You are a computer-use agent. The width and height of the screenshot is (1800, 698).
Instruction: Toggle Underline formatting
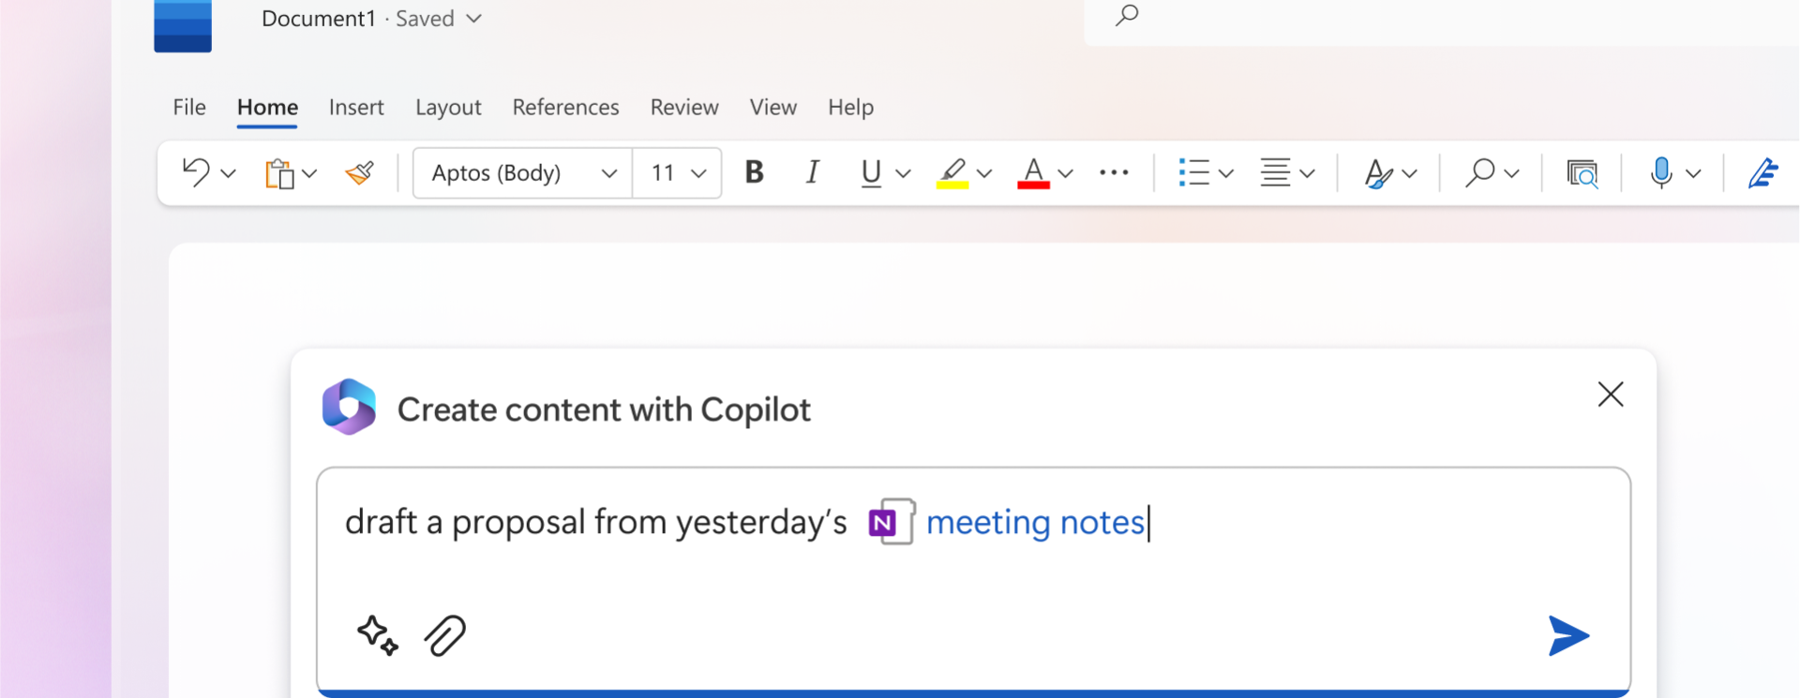click(x=871, y=173)
